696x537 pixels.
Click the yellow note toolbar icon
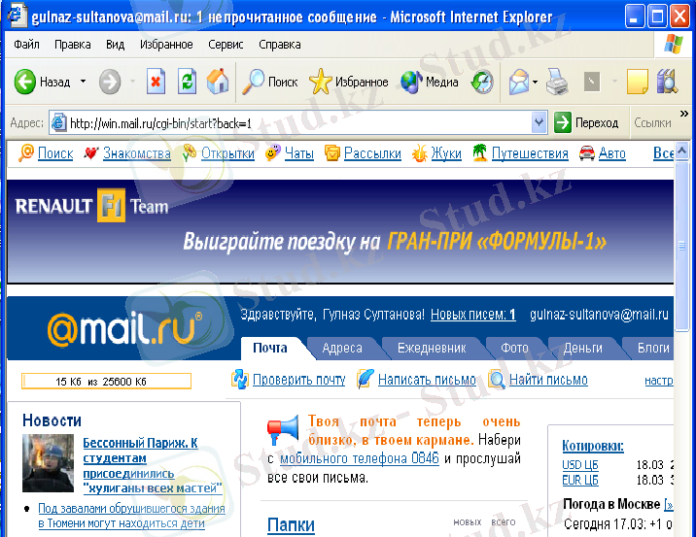(x=638, y=82)
